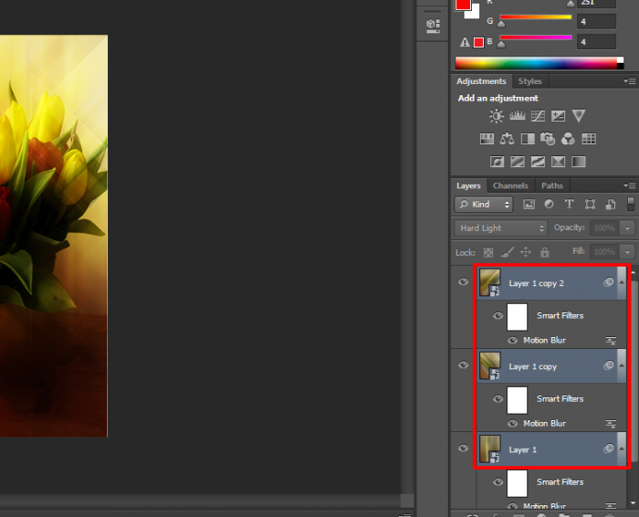Toggle visibility of Layer 1 copy
Viewport: 639px width, 517px height.
coord(463,365)
